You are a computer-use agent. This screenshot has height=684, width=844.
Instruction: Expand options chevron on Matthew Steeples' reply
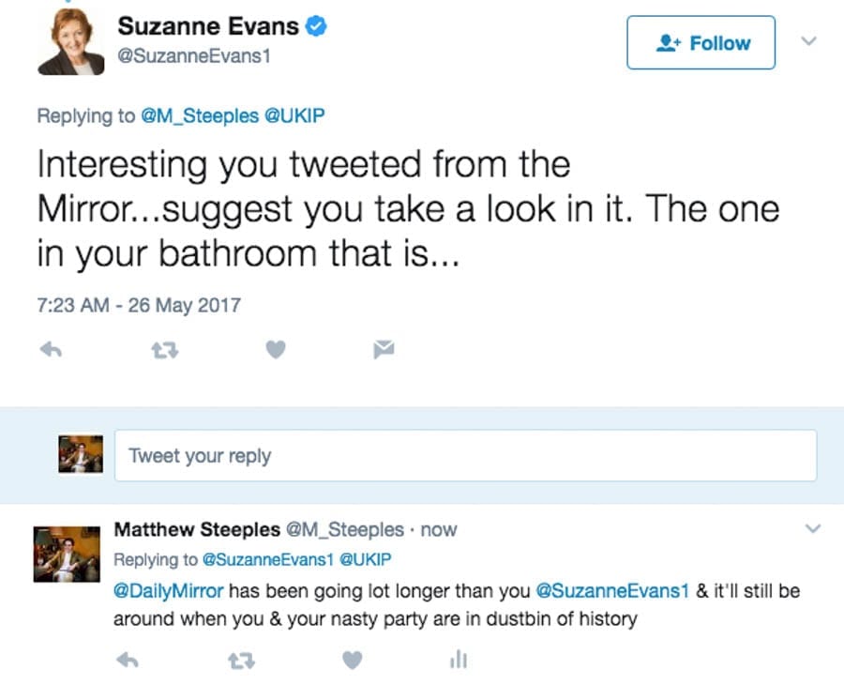(x=813, y=529)
